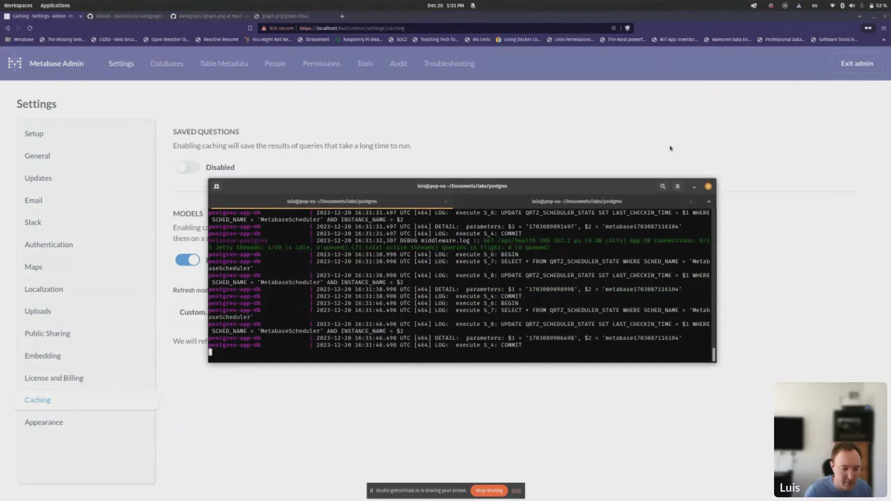Screen dimensions: 891x501
Task: Open the Reactive Resume bookmark
Action: [x=217, y=39]
